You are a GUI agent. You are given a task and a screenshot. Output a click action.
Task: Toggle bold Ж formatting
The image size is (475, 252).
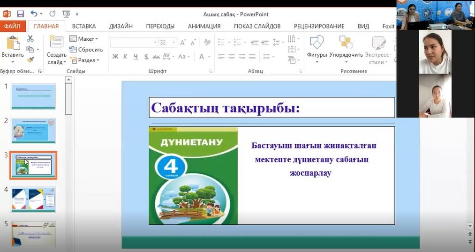point(115,57)
